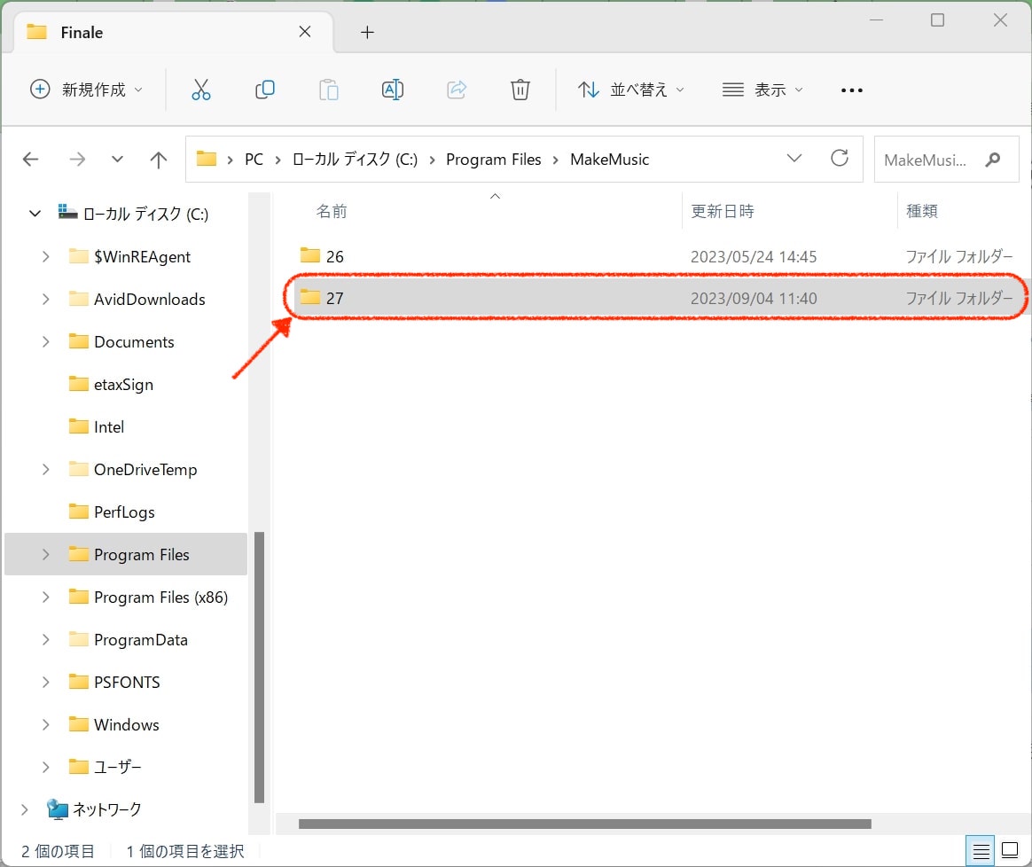Click Program Files breadcrumb segment
This screenshot has width=1032, height=867.
[493, 160]
